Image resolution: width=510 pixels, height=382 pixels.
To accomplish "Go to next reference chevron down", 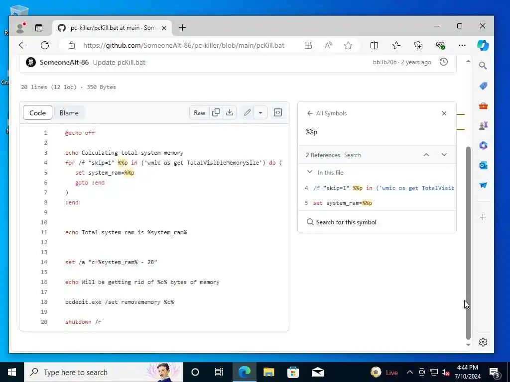I will point(444,155).
